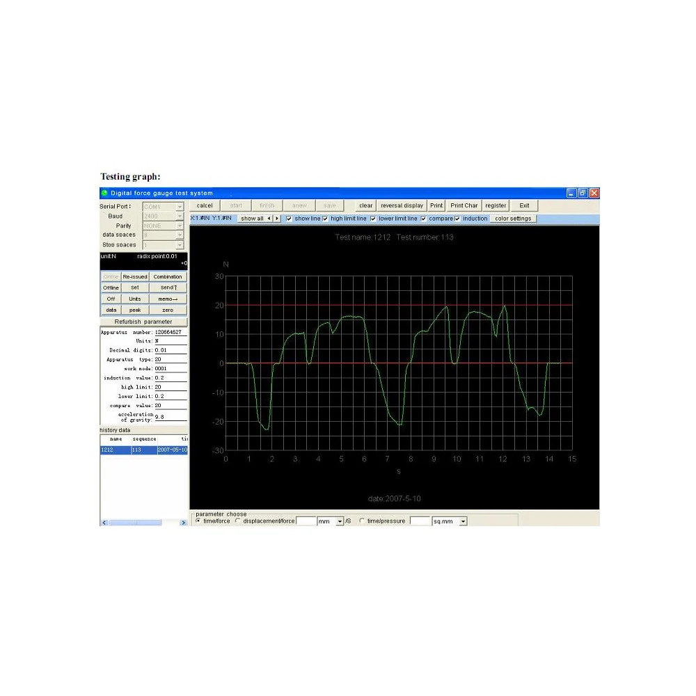Click the send button
696x696 pixels.
pyautogui.click(x=168, y=287)
